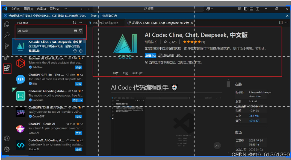Open the Search view in activity bar

7,35
